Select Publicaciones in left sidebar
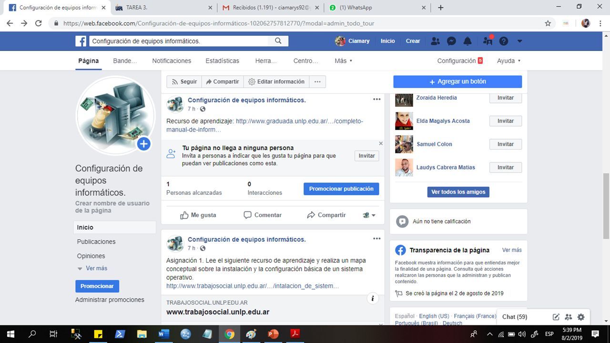This screenshot has width=610, height=343. click(96, 242)
